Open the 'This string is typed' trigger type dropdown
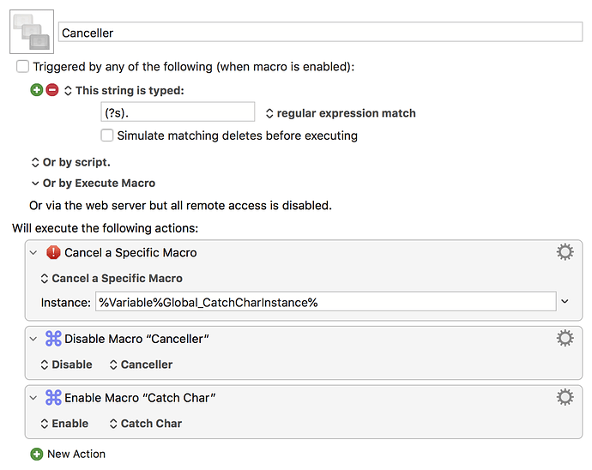 point(124,90)
